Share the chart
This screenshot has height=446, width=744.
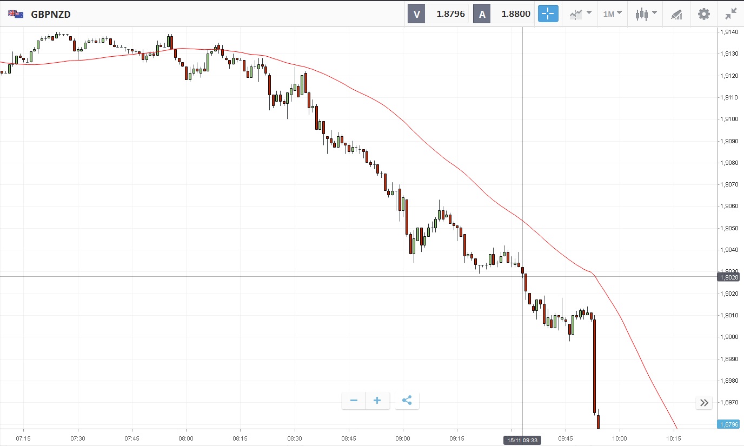pos(407,401)
